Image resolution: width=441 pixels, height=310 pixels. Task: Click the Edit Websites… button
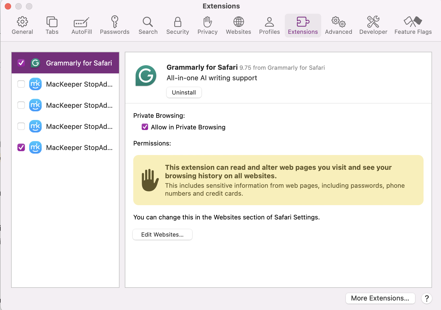162,234
